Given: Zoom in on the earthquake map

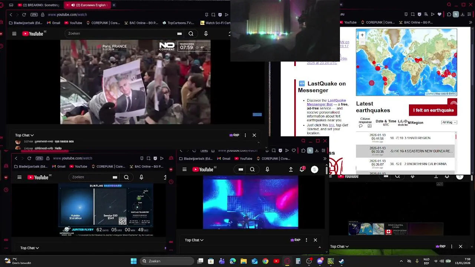Looking at the screenshot, I should (x=362, y=35).
